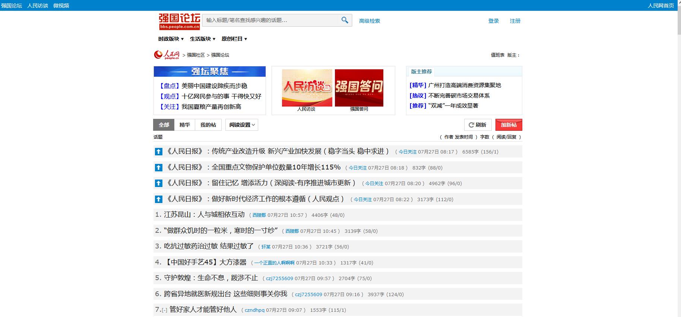Open 人民访谈 in top blue bar
The width and height of the screenshot is (681, 317).
[38, 6]
